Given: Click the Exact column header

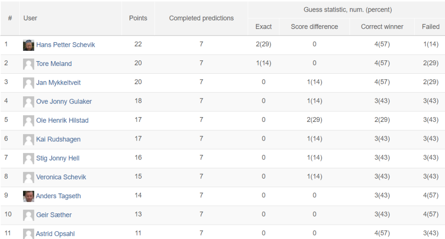Looking at the screenshot, I should click(263, 26).
